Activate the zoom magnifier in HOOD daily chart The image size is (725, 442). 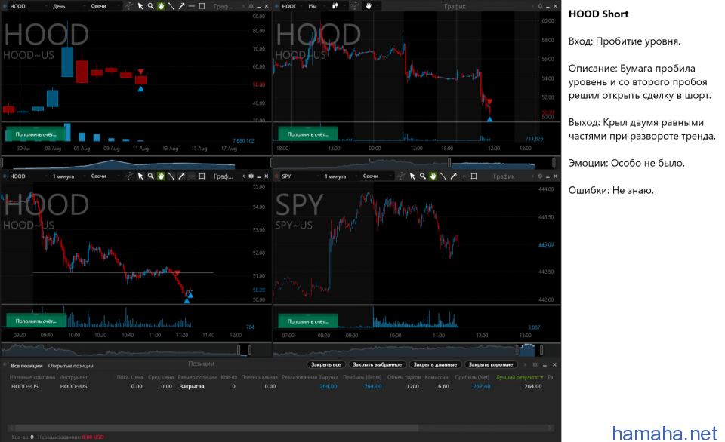pos(151,6)
